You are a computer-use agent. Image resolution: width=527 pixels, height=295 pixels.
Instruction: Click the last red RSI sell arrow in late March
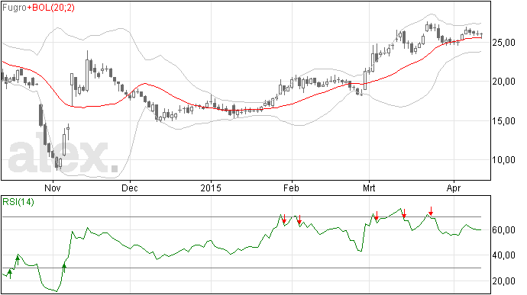(x=431, y=211)
